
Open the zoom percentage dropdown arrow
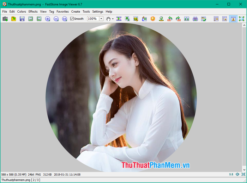(x=101, y=19)
